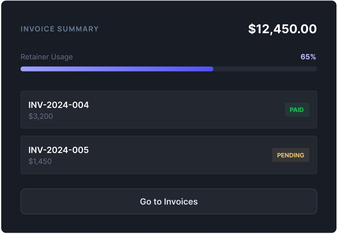Click the center of Go to Invoices
Viewport: 338px width, 235px height.
point(169,201)
